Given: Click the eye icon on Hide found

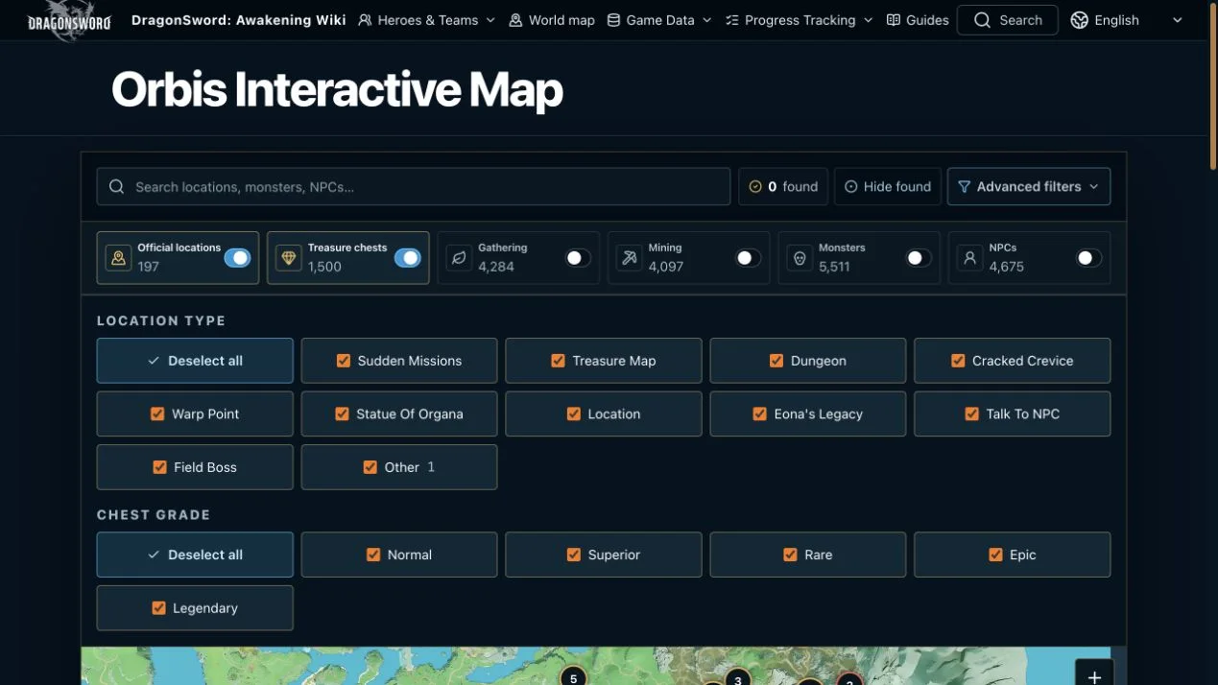Looking at the screenshot, I should [x=851, y=187].
